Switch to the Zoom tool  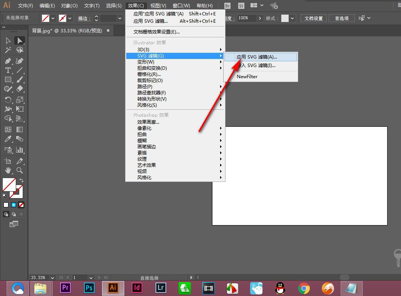(20, 170)
